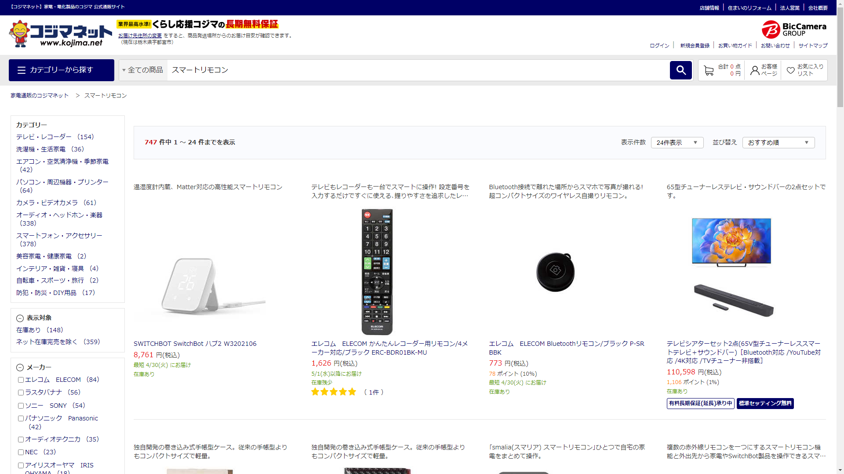The height and width of the screenshot is (474, 844).
Task: Click the ログイン link
Action: coord(659,46)
